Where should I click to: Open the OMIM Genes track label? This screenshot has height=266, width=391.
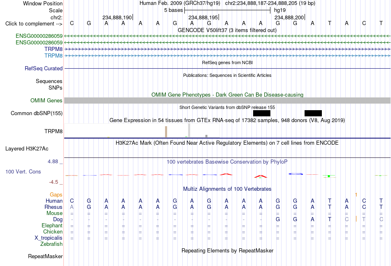point(47,100)
